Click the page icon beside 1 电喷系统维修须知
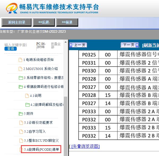Image resolution: width=159 pixels, height=156 pixels. coord(20,60)
